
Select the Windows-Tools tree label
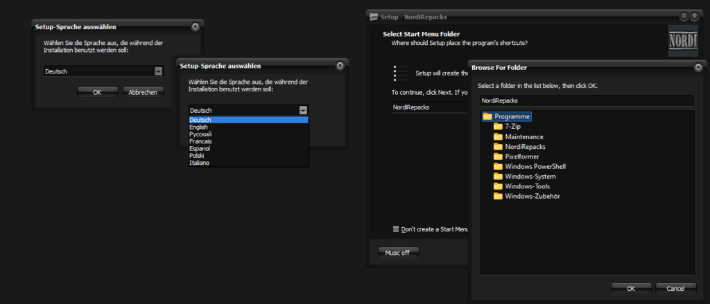(x=528, y=186)
